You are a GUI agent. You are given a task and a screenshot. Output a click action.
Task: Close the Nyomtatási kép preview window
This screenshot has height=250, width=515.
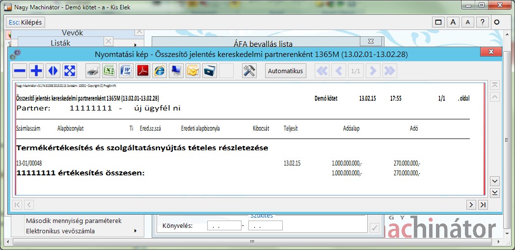(491, 52)
